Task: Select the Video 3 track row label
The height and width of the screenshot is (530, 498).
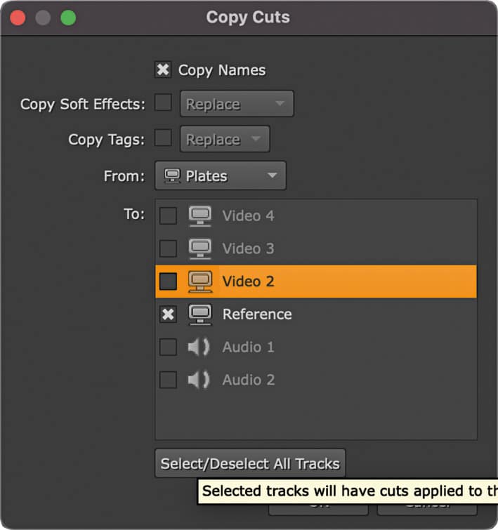Action: (x=249, y=249)
